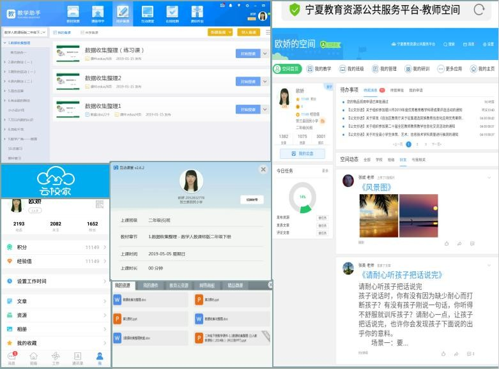Image resolution: width=499 pixels, height=369 pixels.
Task: Open 我的管理 in teacher space navigation
Action: 385,69
